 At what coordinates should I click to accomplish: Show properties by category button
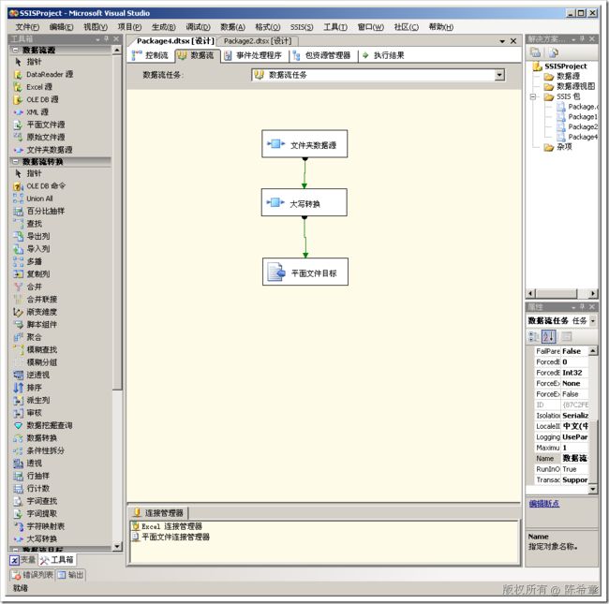pos(534,336)
